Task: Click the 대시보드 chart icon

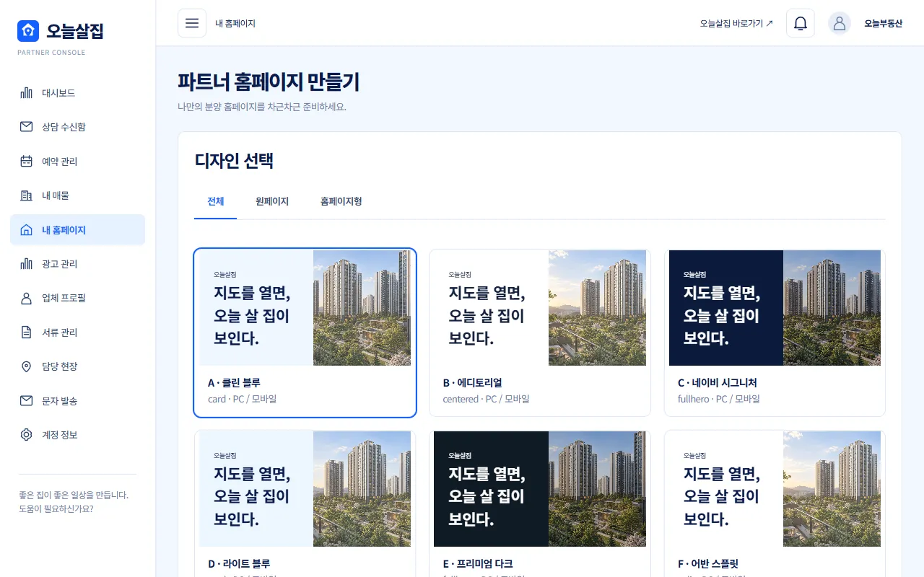Action: pyautogui.click(x=27, y=93)
